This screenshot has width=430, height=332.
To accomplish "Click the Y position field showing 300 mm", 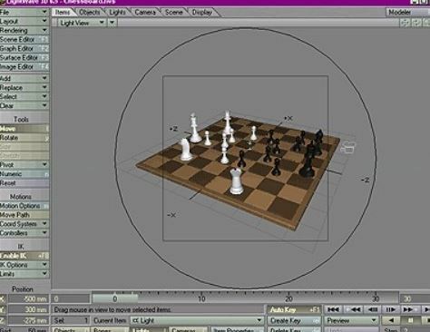I will click(28, 309).
